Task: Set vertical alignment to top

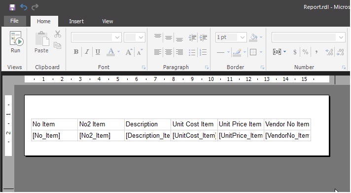Action: click(x=158, y=37)
